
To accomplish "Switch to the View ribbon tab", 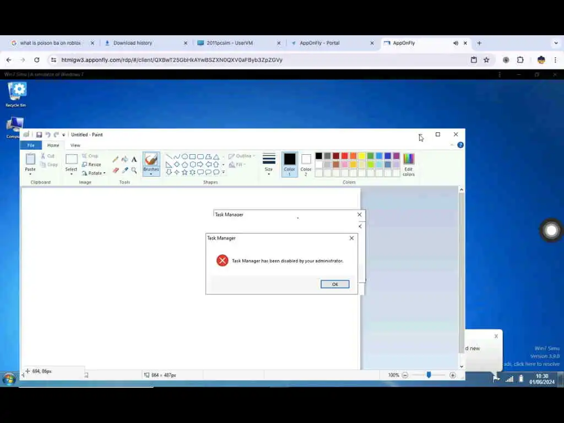I will (x=75, y=145).
